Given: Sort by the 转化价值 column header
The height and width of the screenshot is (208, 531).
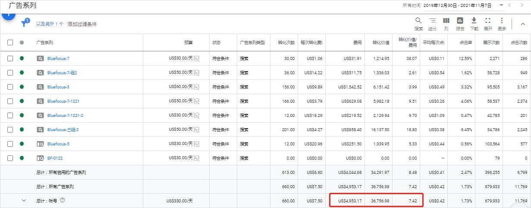Looking at the screenshot, I should pyautogui.click(x=381, y=43).
